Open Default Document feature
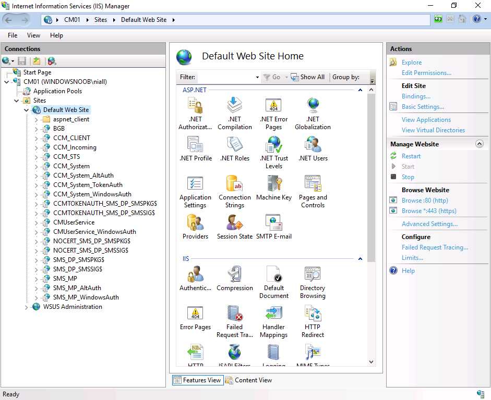The height and width of the screenshot is (400, 491). click(x=274, y=282)
